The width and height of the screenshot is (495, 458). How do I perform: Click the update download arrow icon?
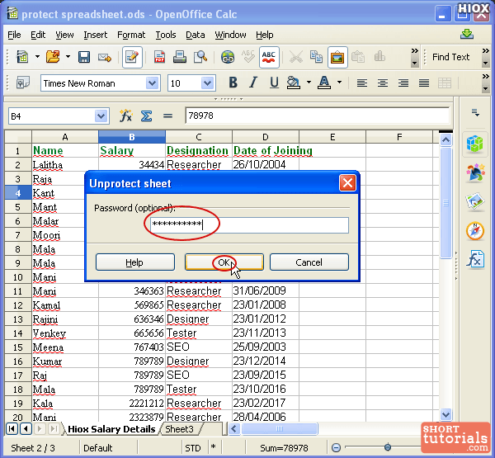click(x=467, y=34)
